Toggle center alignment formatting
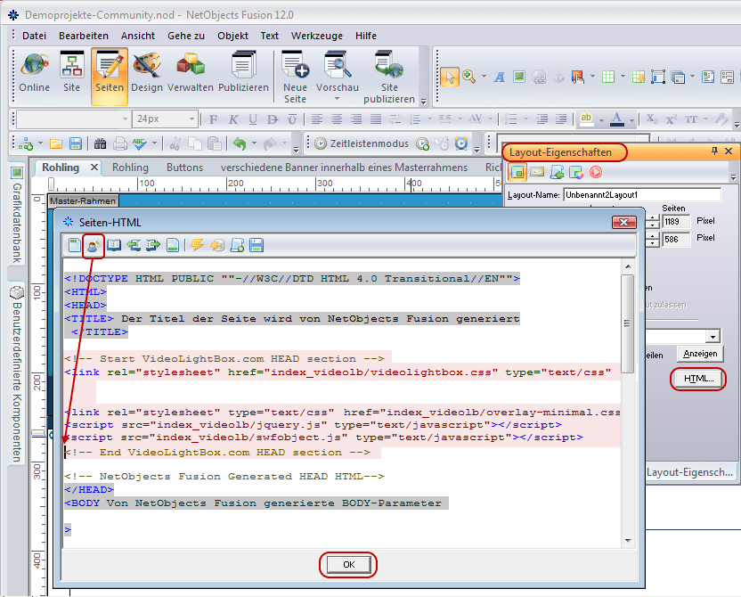Screen dimensions: 741x597 click(x=337, y=119)
